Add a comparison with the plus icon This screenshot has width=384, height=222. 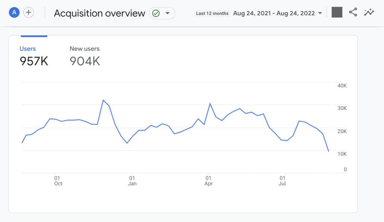coord(29,12)
